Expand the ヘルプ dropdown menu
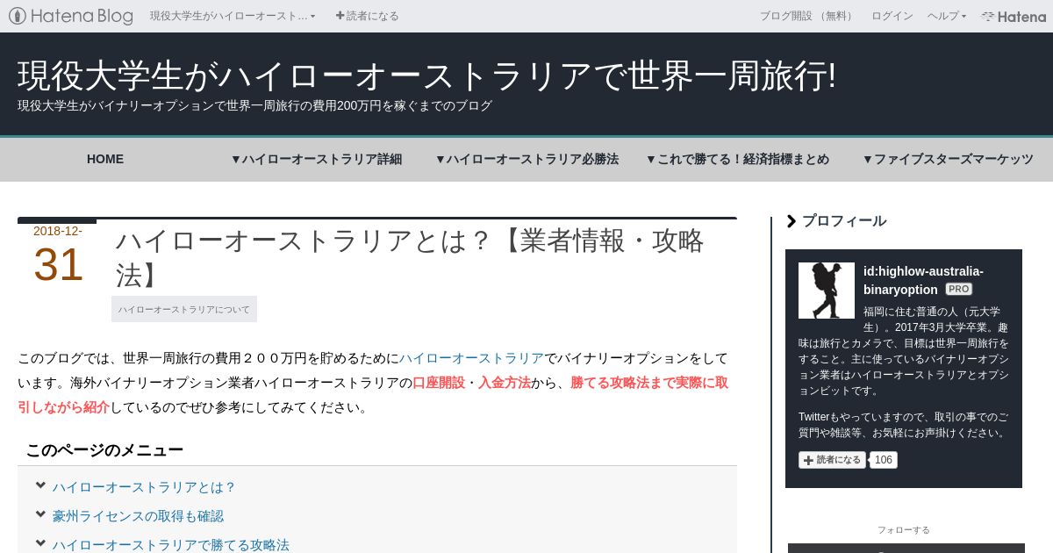1053x553 pixels. click(947, 16)
